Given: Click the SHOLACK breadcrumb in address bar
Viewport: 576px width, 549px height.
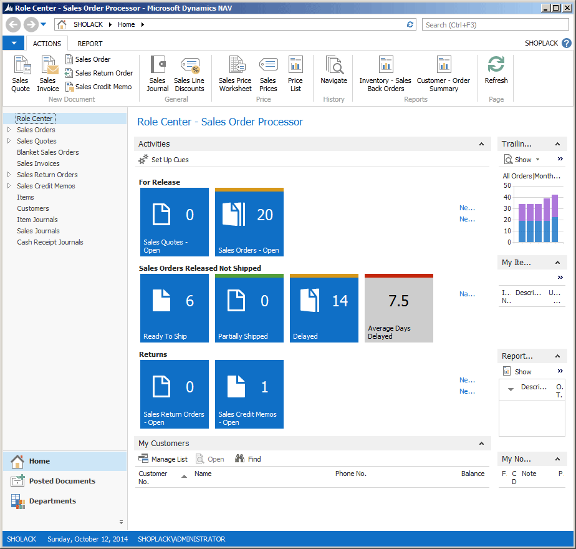Looking at the screenshot, I should [88, 24].
